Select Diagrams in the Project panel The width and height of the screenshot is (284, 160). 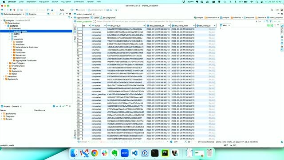(x=10, y=116)
